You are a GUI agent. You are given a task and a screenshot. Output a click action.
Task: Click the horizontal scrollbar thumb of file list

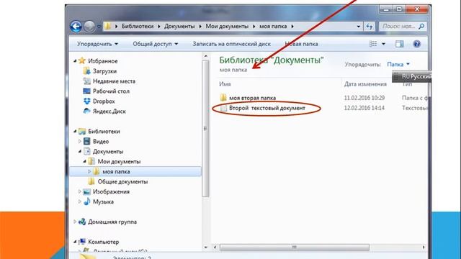(x=295, y=247)
